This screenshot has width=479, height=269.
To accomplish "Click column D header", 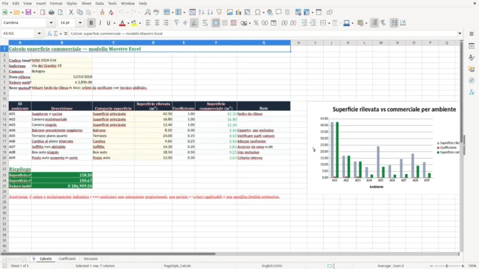I will pyautogui.click(x=153, y=43).
